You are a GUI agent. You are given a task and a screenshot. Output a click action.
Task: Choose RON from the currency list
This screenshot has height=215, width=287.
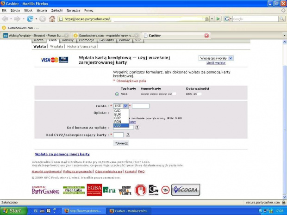point(121,122)
